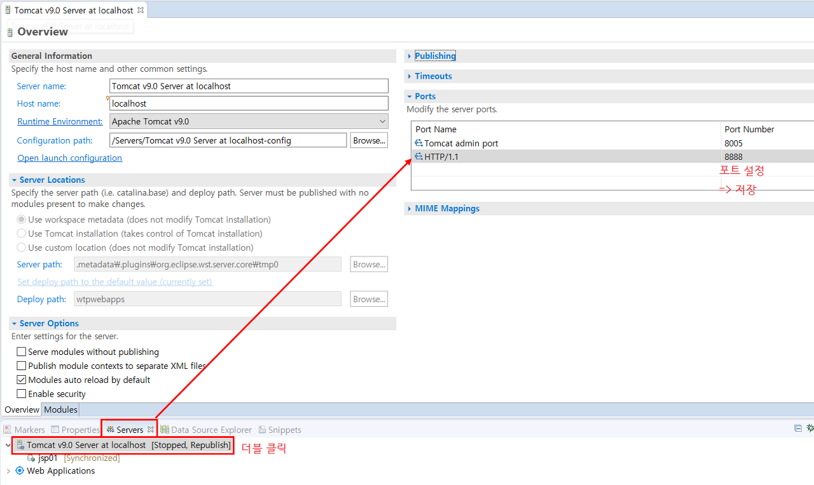The height and width of the screenshot is (485, 814).
Task: Click Browse next to Deploy path
Action: click(x=369, y=299)
